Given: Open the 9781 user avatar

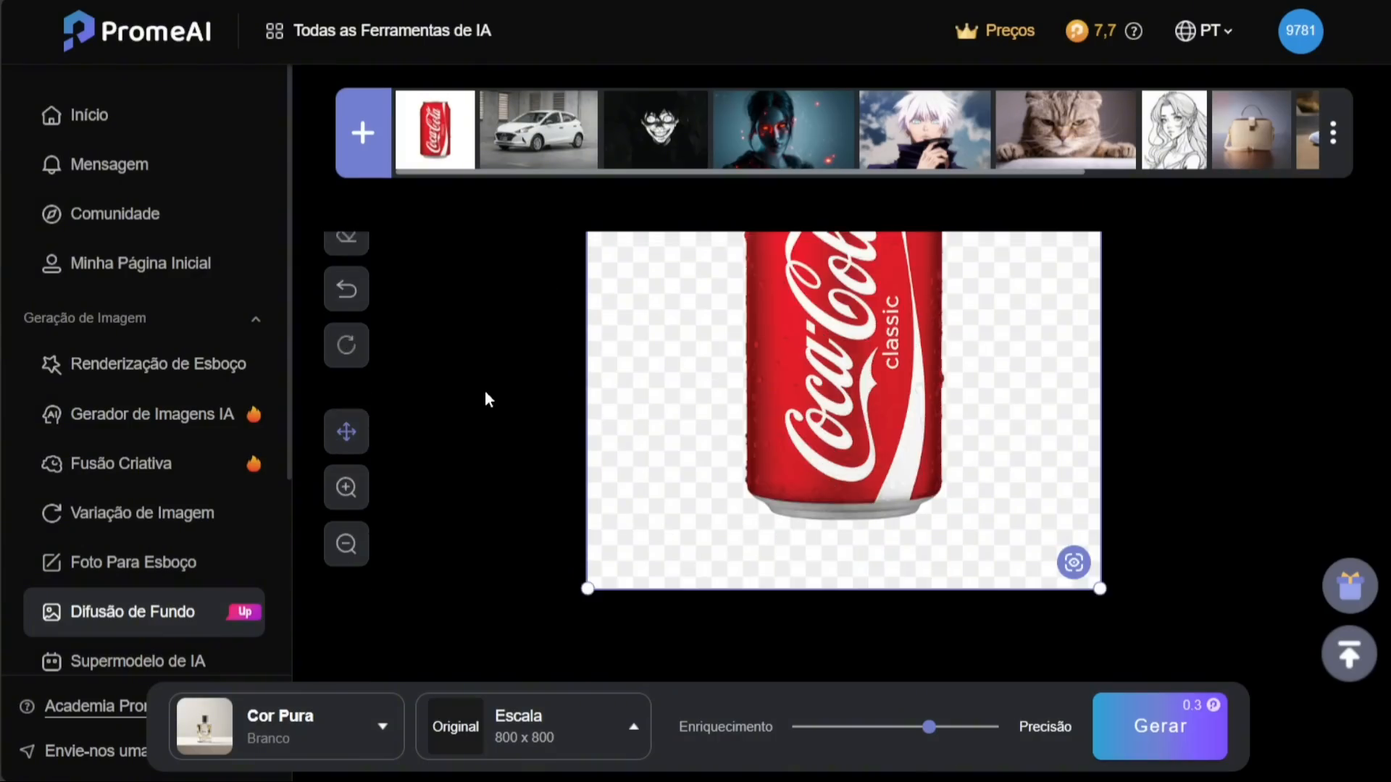Looking at the screenshot, I should (1300, 30).
